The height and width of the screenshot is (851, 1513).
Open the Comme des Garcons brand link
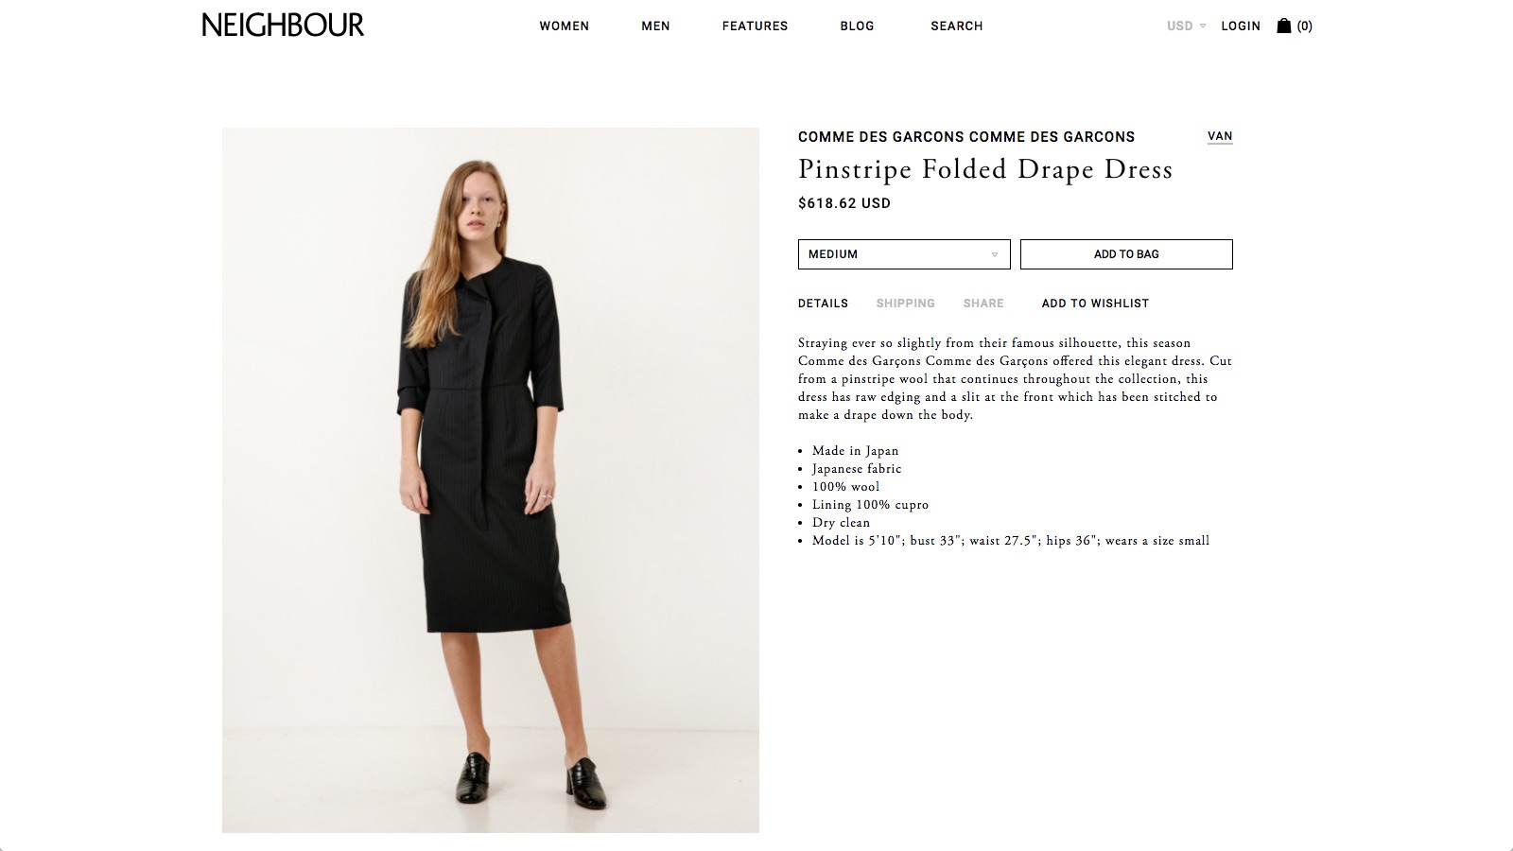point(966,137)
